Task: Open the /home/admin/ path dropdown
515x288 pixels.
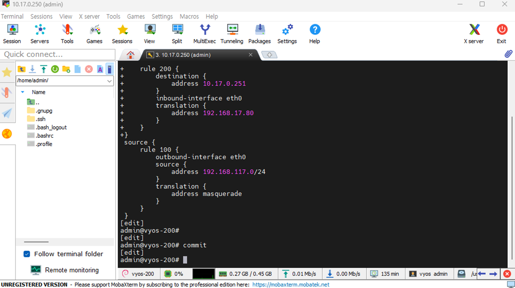Action: point(109,81)
